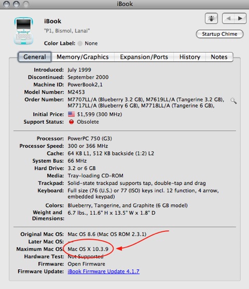The width and height of the screenshot is (249, 289).
Task: Open the Notes tab
Action: click(219, 57)
